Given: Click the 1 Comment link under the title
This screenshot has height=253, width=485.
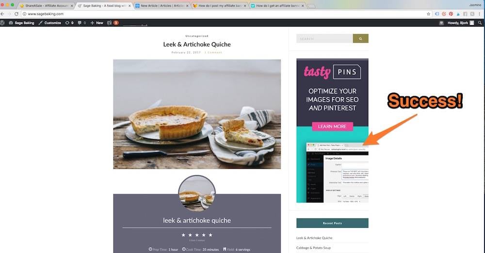Looking at the screenshot, I should [213, 52].
